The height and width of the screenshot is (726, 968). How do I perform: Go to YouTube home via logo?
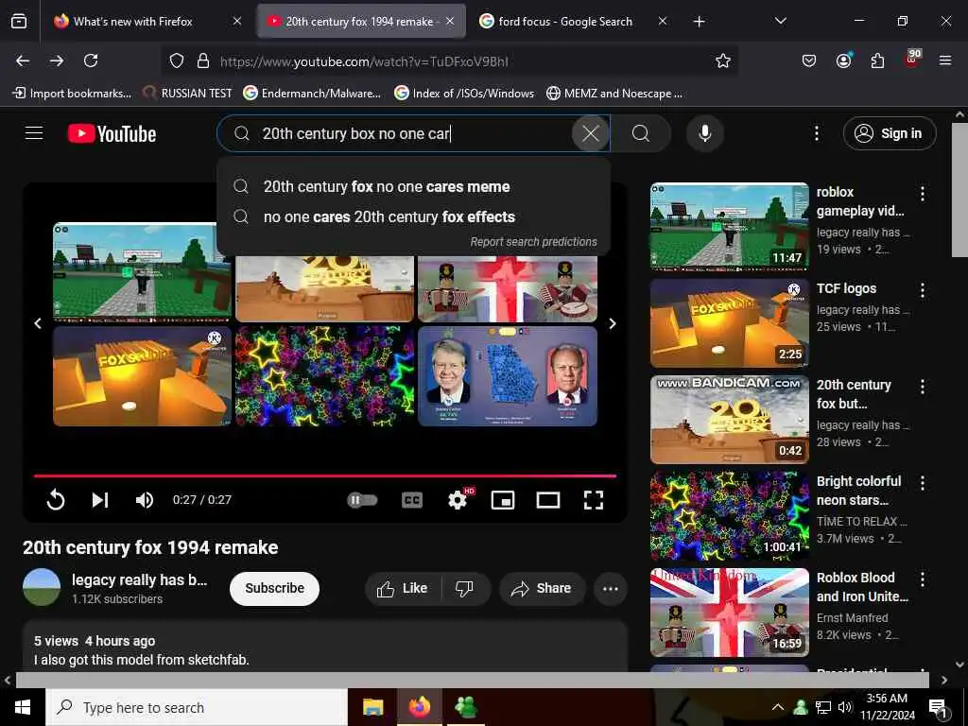point(112,133)
